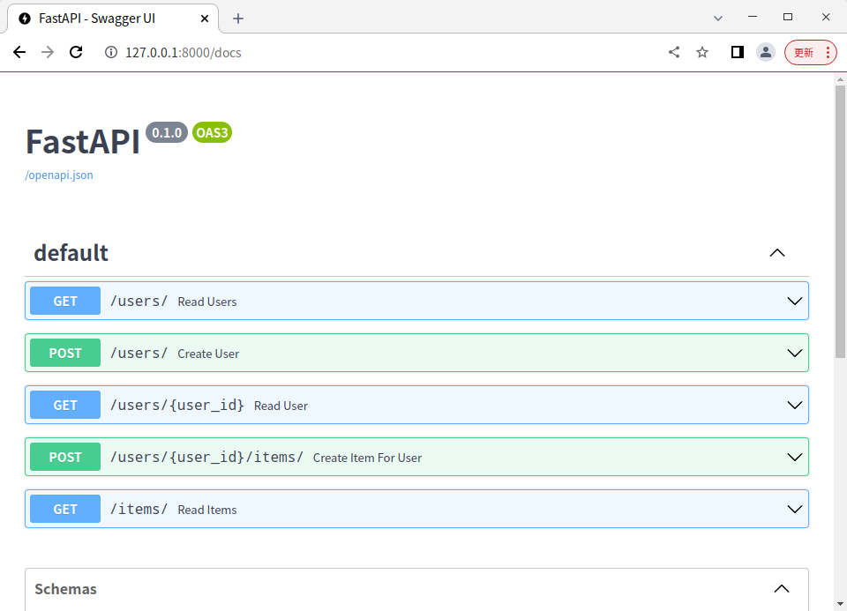This screenshot has height=611, width=847.
Task: Click the vertical page scrollbar
Action: tap(840, 220)
